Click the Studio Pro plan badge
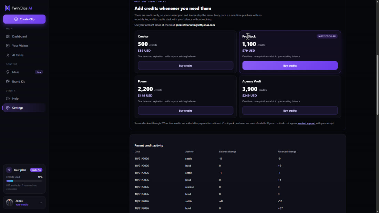This screenshot has height=213, width=379. coord(36,170)
